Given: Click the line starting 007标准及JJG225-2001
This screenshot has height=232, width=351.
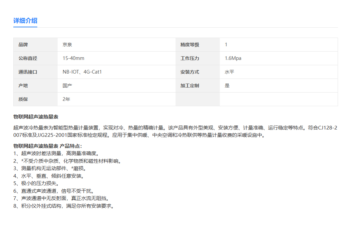Looking at the screenshot, I should tap(139, 135).
